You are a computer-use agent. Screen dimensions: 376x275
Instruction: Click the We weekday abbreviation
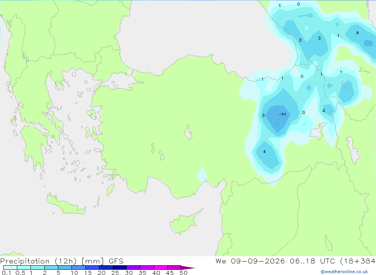pos(221,261)
